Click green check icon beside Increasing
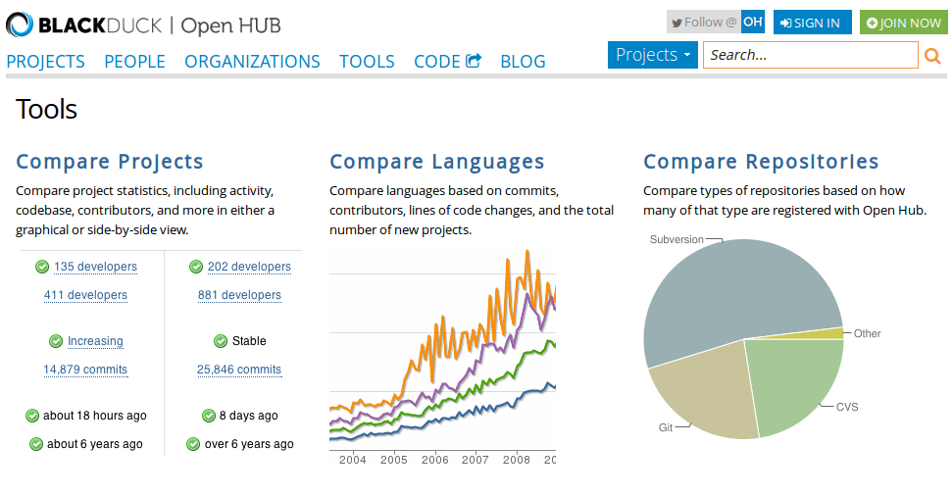This screenshot has height=495, width=952. pos(56,341)
